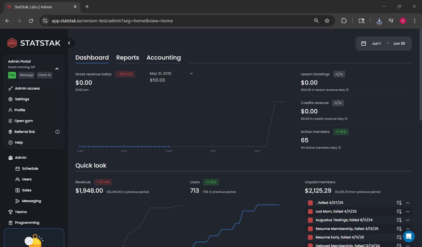Click the Open gym icon
Image resolution: width=422 pixels, height=247 pixels.
pos(11,121)
